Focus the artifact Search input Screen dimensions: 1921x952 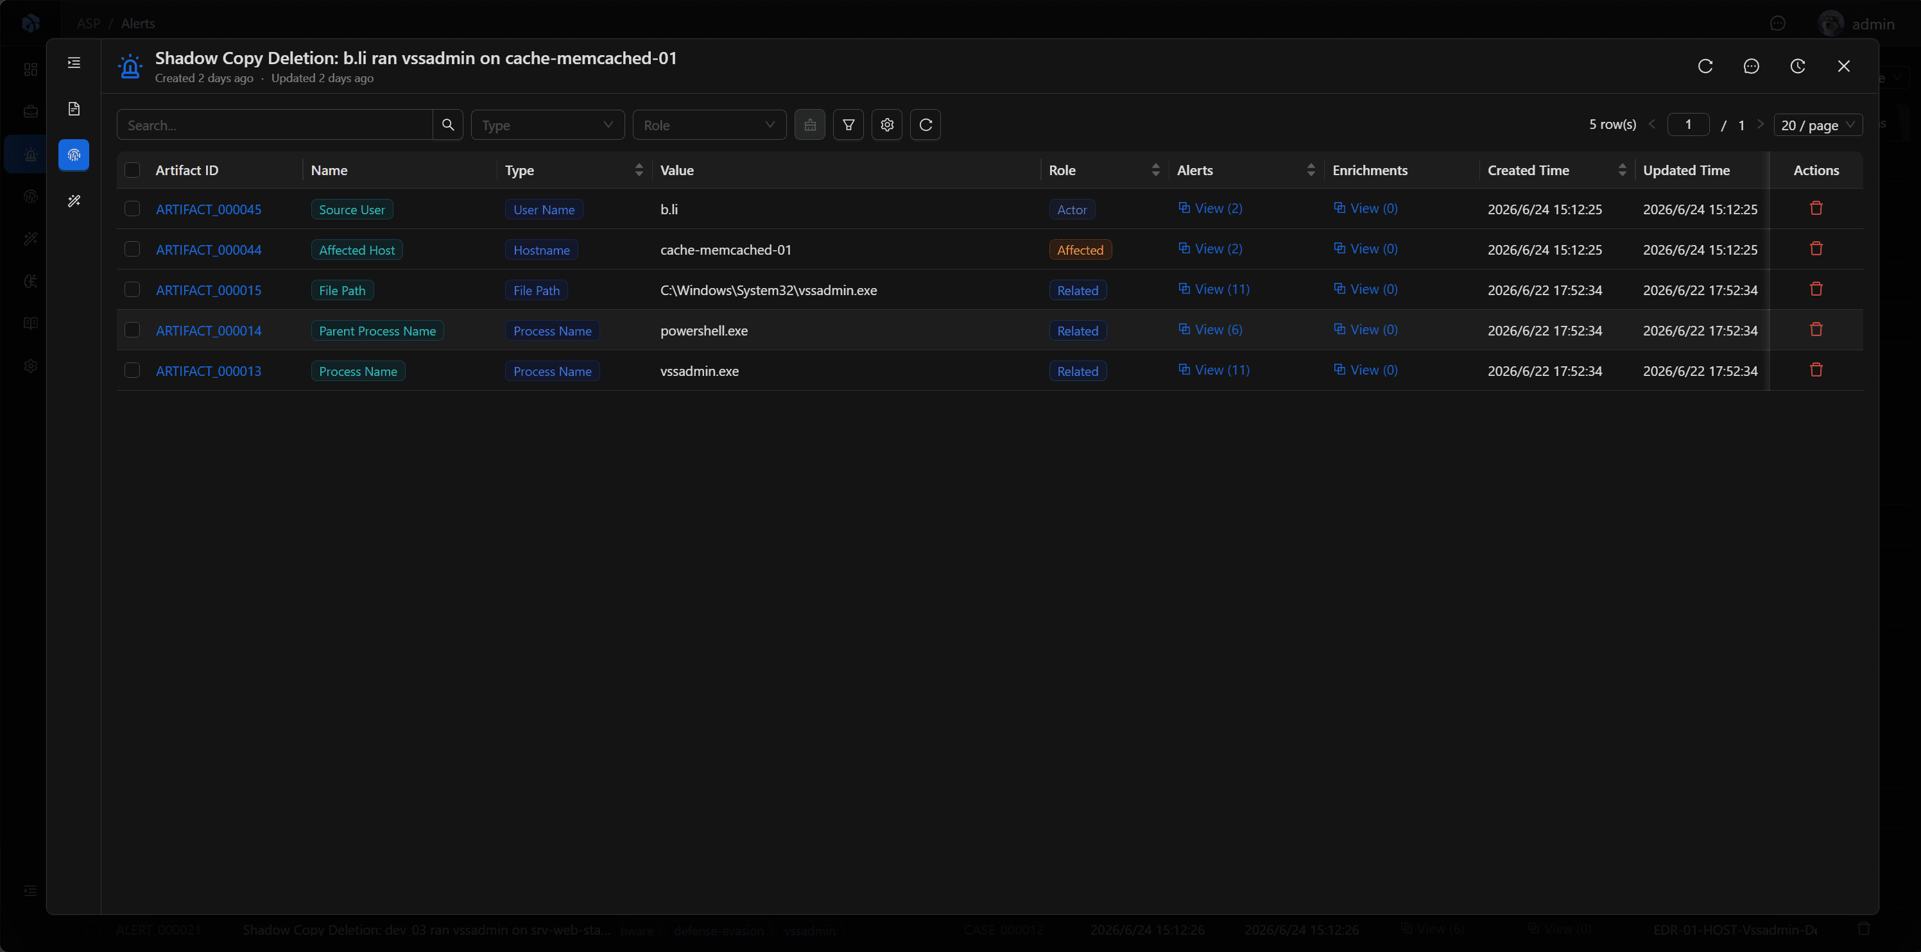pyautogui.click(x=275, y=124)
